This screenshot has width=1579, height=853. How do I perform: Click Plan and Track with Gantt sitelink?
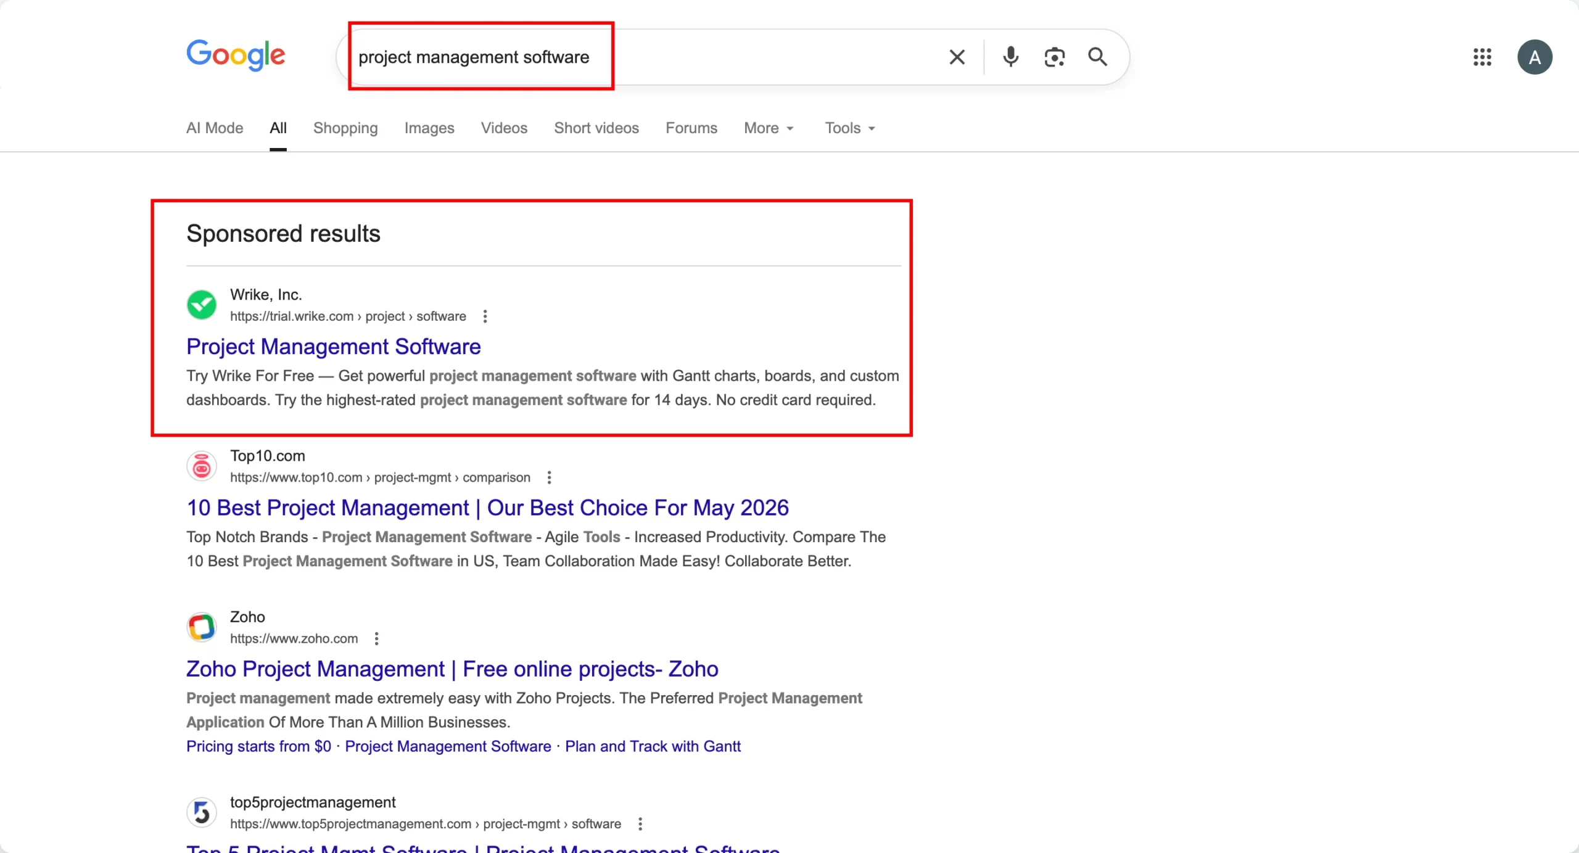pos(653,746)
